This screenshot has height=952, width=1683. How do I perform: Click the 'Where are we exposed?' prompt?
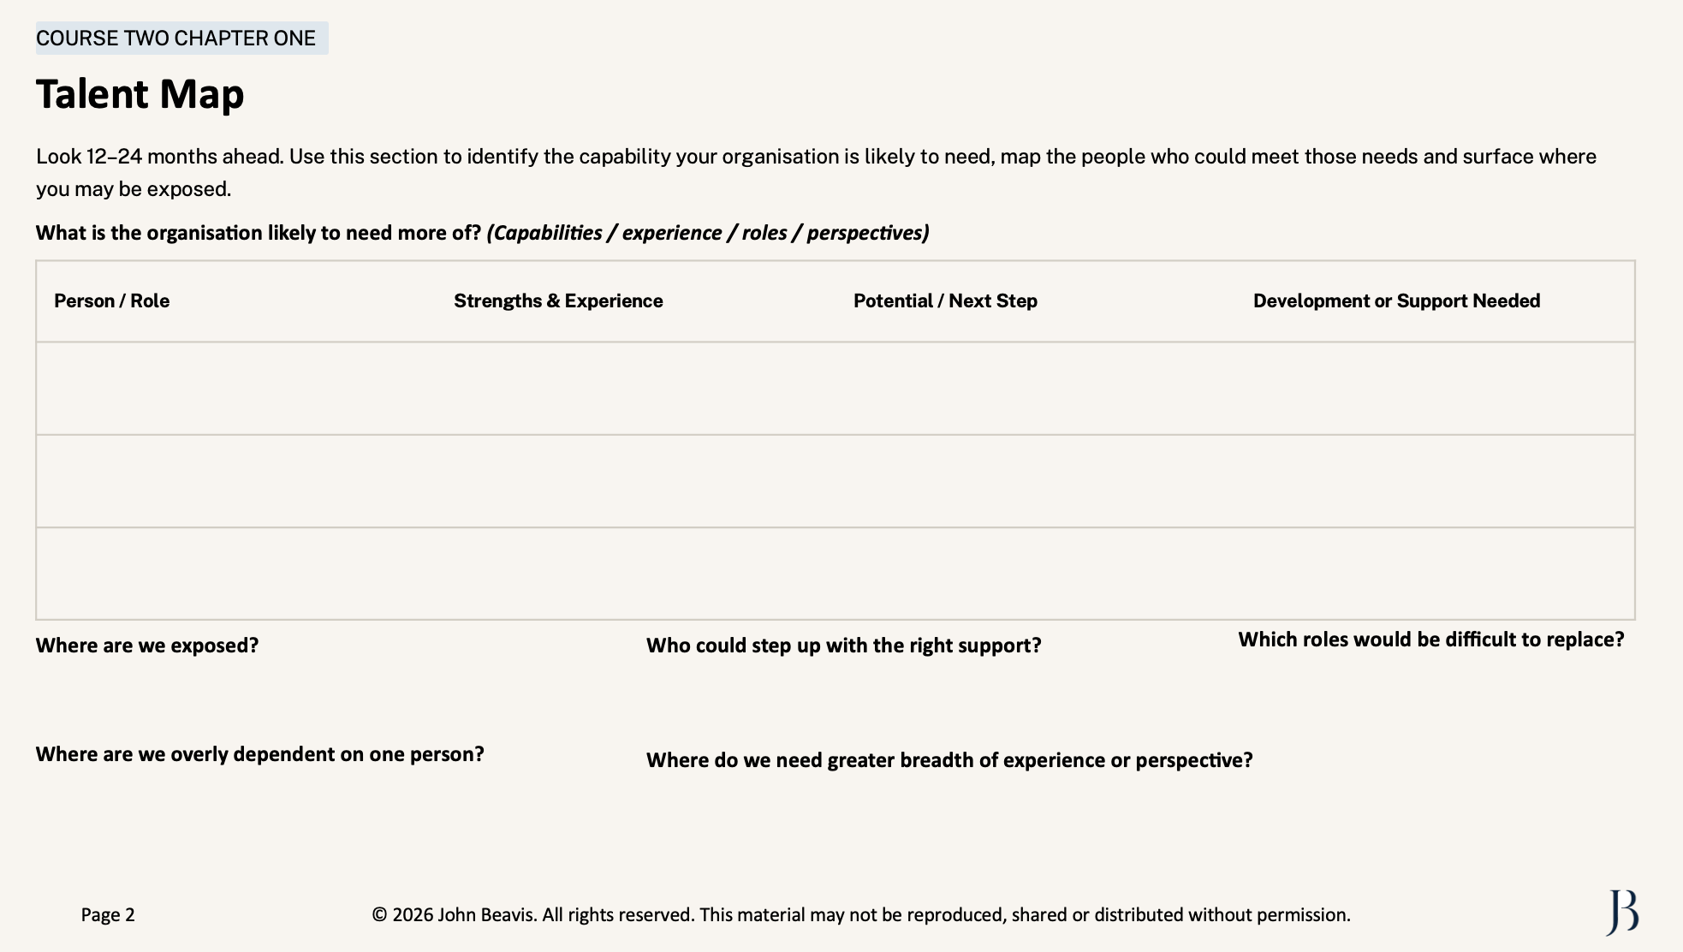pyautogui.click(x=147, y=646)
